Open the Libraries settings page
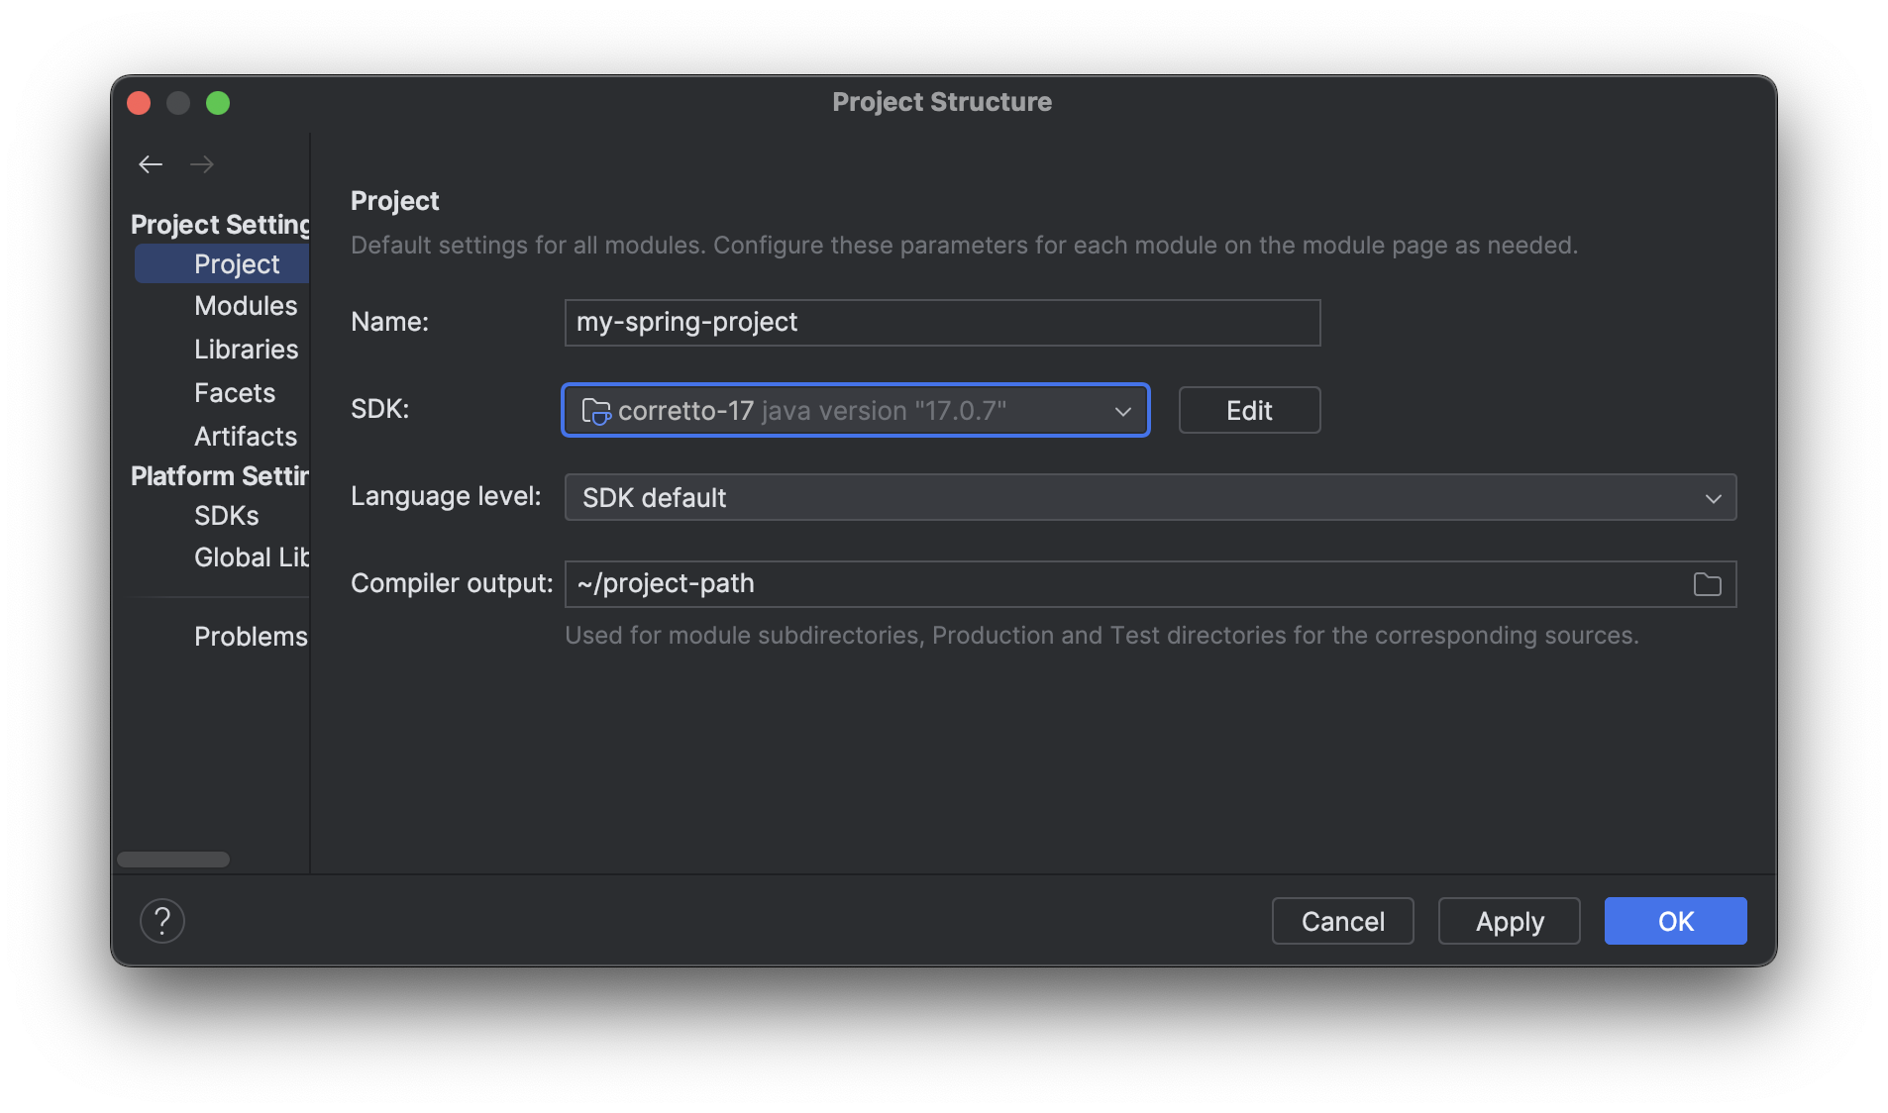This screenshot has height=1113, width=1888. 246,350
